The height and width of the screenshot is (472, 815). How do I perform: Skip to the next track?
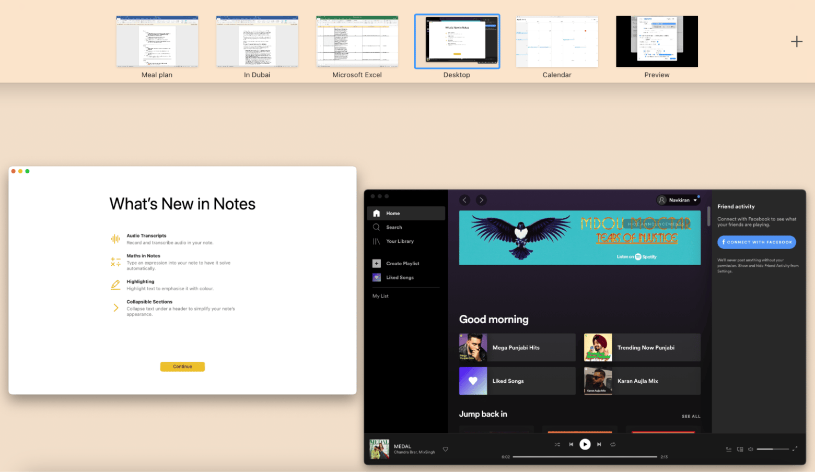[x=599, y=444]
